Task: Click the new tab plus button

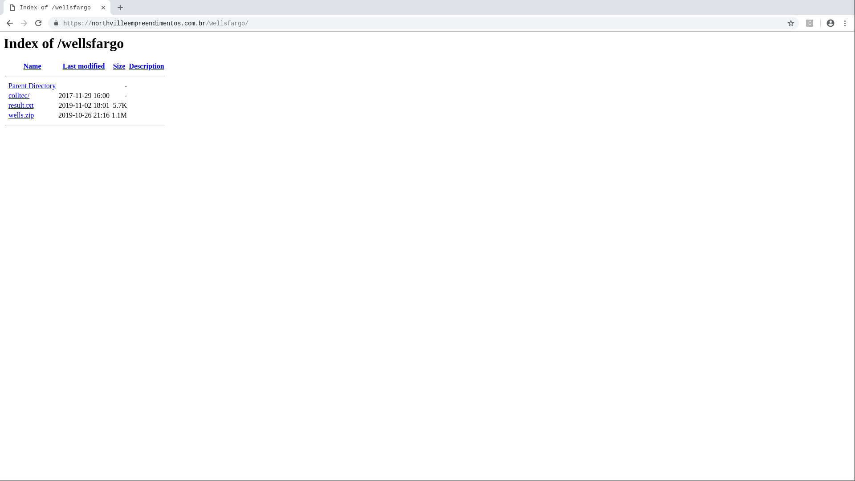Action: (120, 8)
